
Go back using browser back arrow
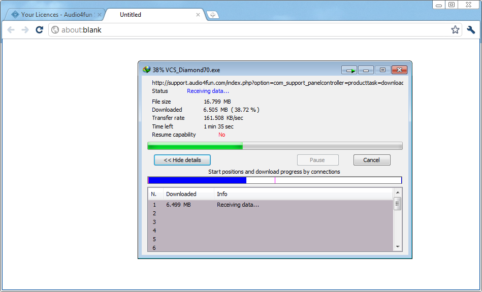tap(11, 30)
